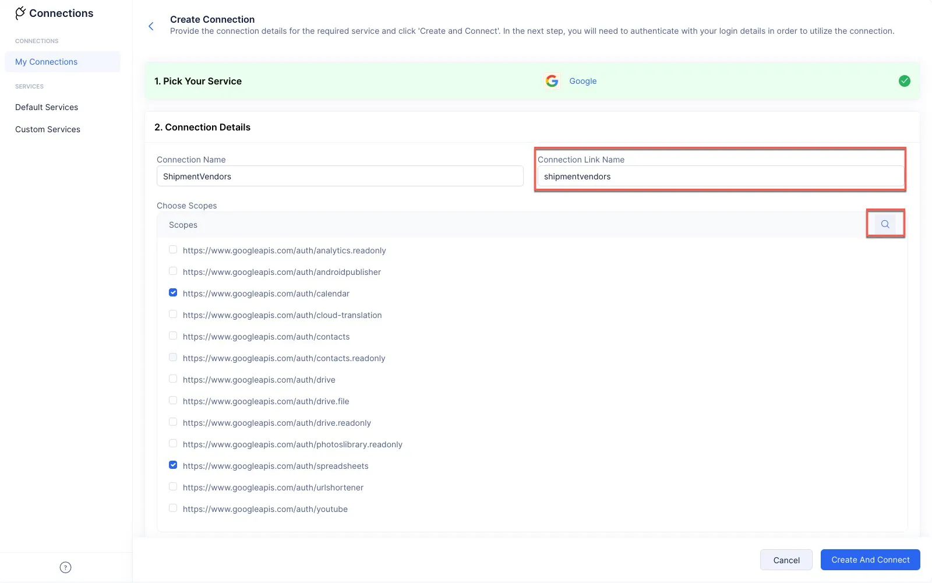Click the Create Connection page title
Viewport: 932px width, 583px height.
pos(213,19)
